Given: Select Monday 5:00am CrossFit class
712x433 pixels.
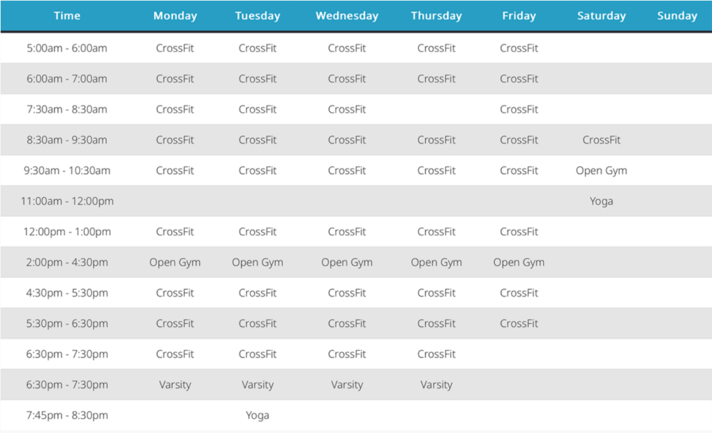Looking at the screenshot, I should tap(175, 48).
